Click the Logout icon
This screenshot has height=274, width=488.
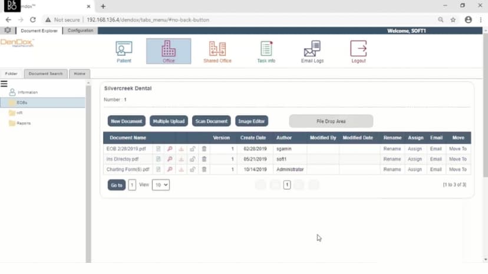358,52
